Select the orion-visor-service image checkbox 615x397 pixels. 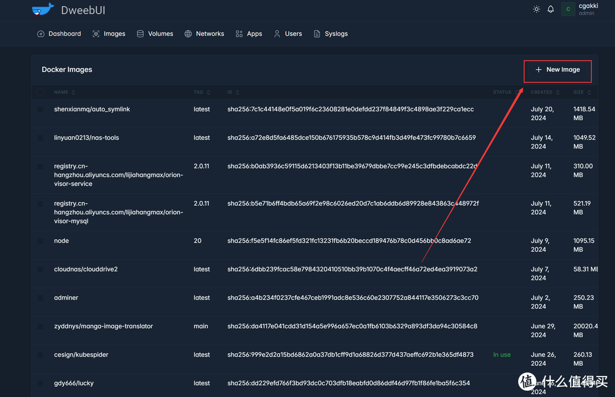pyautogui.click(x=40, y=166)
